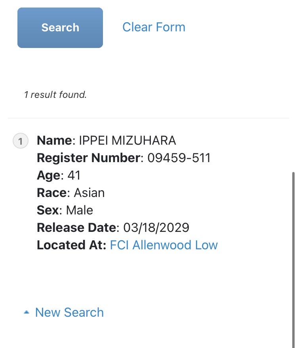
Task: Click the race value Asian
Action: coord(89,193)
